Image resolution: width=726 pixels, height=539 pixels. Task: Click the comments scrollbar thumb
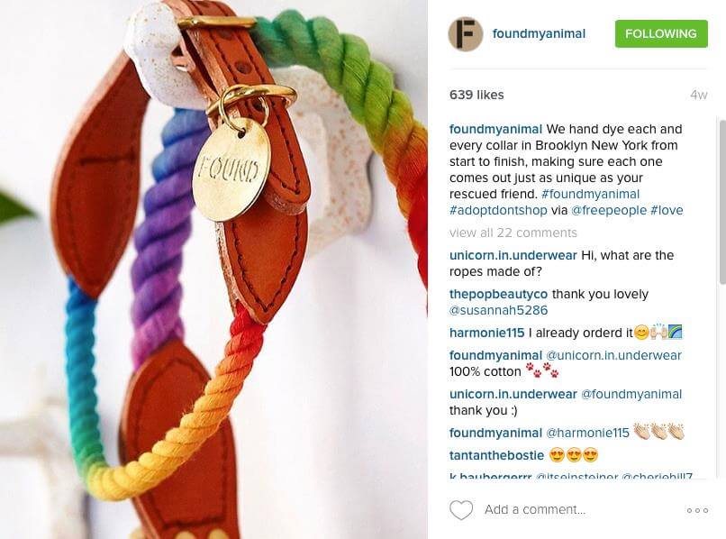click(722, 202)
